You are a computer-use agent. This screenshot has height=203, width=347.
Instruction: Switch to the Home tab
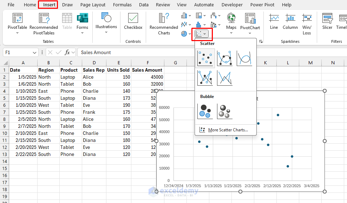pyautogui.click(x=30, y=5)
